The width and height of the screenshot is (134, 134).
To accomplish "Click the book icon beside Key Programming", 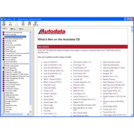I will click(x=4, y=68).
